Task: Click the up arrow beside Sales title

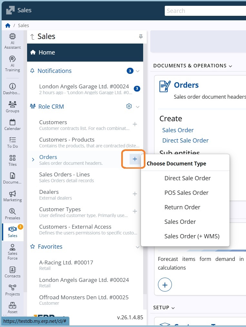Action: click(32, 37)
